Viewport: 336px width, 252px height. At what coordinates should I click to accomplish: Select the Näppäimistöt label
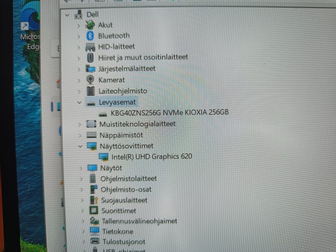pos(121,135)
